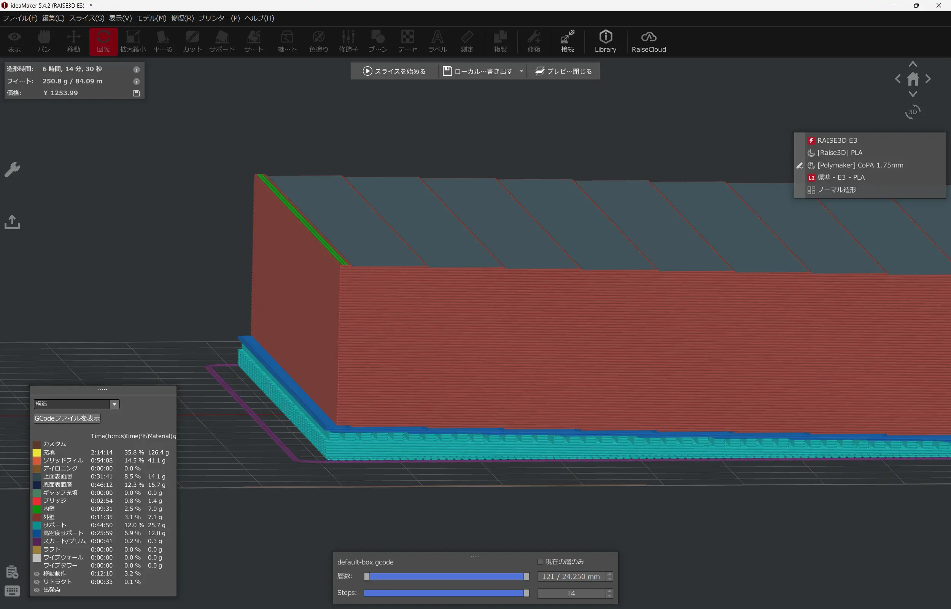
Task: Select the ラベル label tool
Action: click(x=437, y=41)
